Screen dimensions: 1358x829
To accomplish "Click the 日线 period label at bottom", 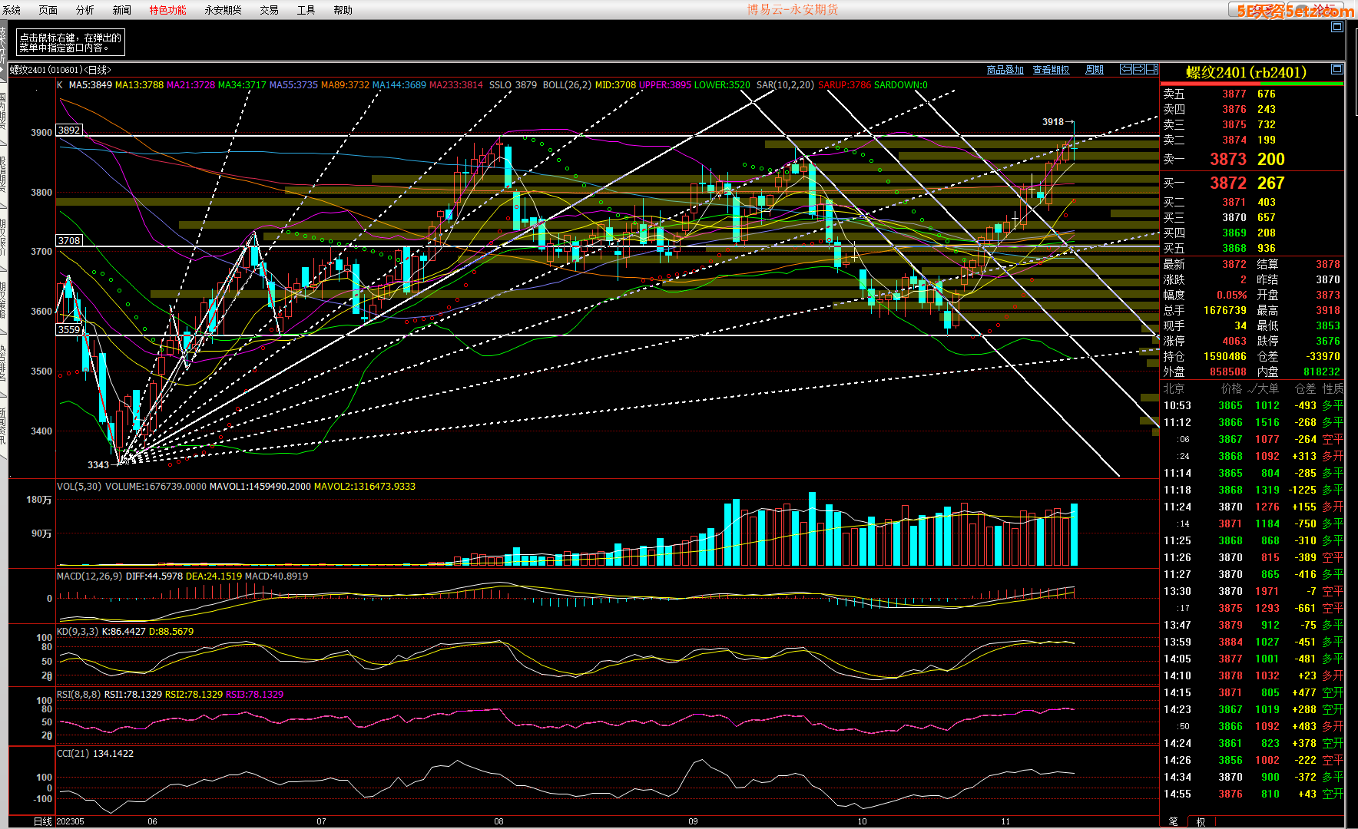I will pyautogui.click(x=43, y=822).
